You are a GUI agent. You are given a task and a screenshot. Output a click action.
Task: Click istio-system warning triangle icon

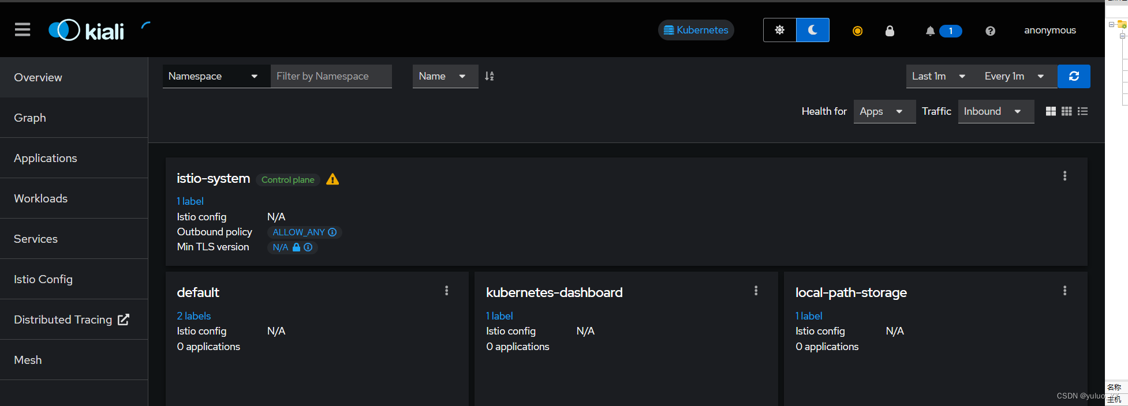333,179
